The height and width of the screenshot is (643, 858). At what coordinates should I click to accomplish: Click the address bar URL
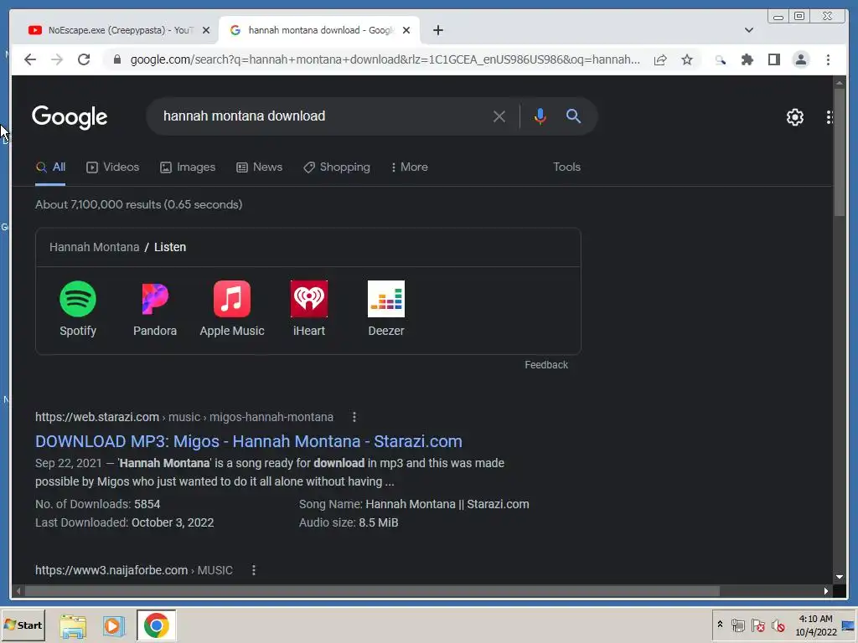(385, 59)
